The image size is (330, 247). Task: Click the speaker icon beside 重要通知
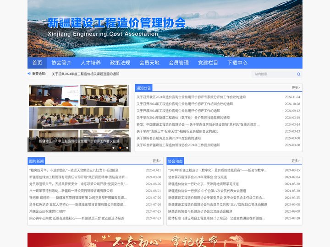[29, 74]
